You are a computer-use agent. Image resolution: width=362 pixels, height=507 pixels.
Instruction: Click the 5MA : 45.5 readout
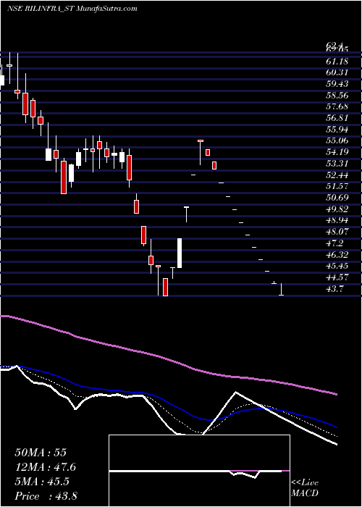click(42, 482)
